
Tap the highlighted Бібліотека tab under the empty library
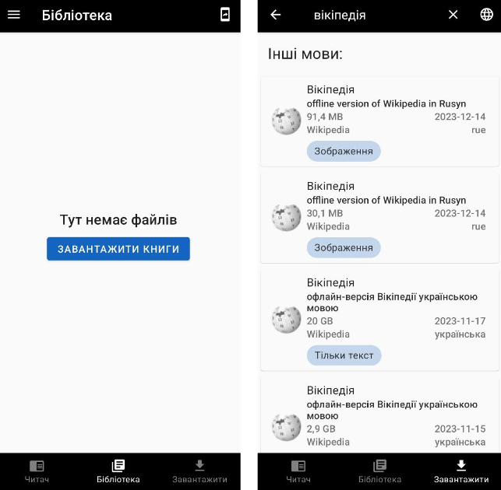click(118, 471)
